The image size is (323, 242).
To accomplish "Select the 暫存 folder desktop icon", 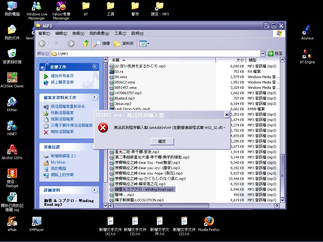I will 135,9.
